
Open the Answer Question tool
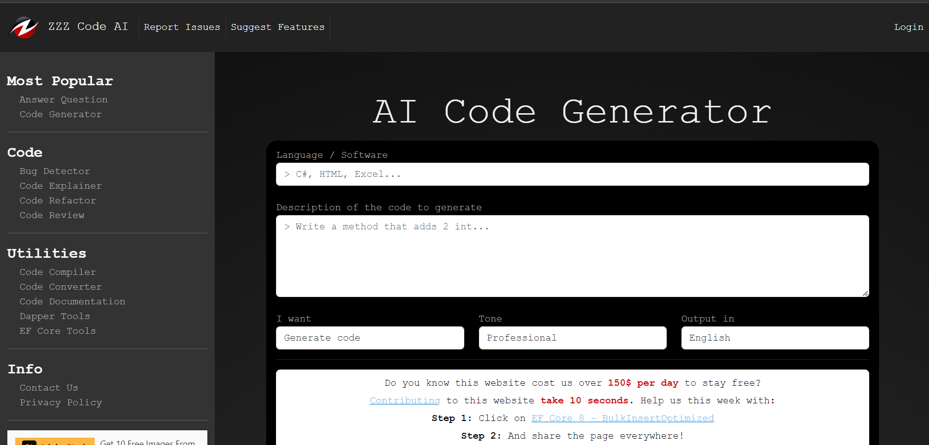coord(63,99)
